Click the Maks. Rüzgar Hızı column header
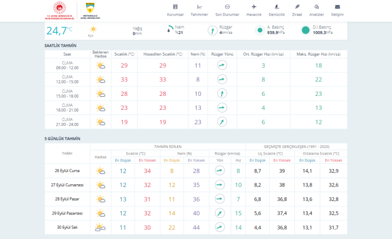 (318, 54)
